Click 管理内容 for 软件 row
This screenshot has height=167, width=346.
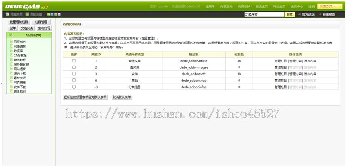[x=296, y=74]
